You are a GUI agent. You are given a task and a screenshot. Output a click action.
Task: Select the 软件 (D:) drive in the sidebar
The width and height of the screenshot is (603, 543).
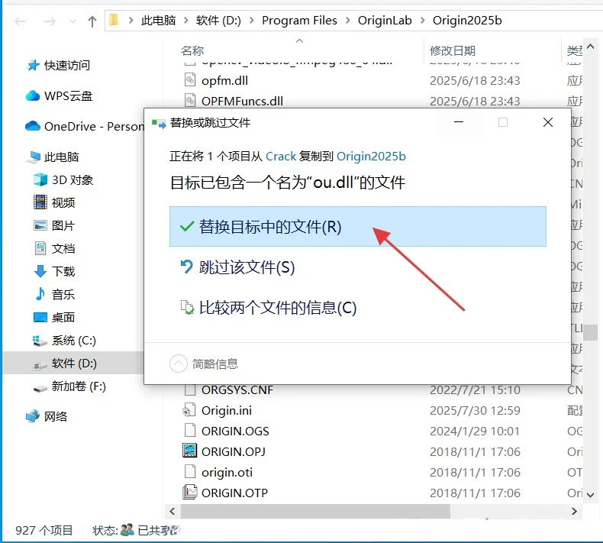(x=74, y=363)
